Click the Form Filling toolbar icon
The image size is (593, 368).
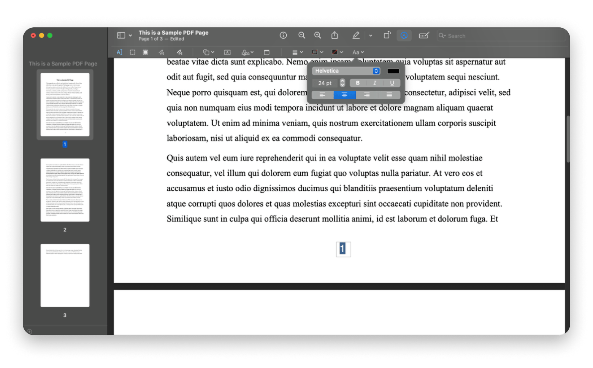(424, 35)
